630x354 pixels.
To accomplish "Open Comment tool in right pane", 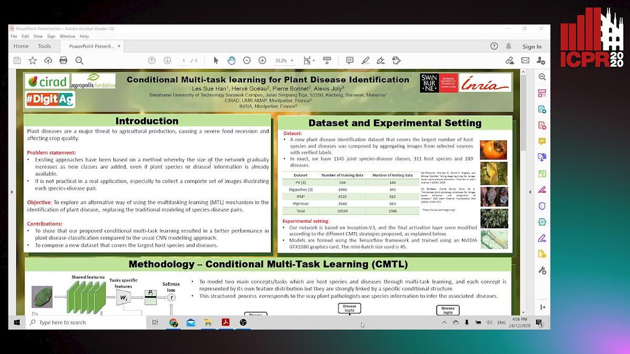I will [x=542, y=142].
